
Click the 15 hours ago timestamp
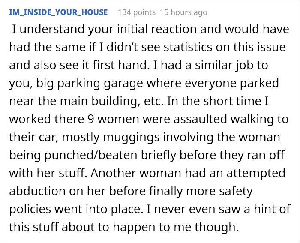[x=183, y=12]
